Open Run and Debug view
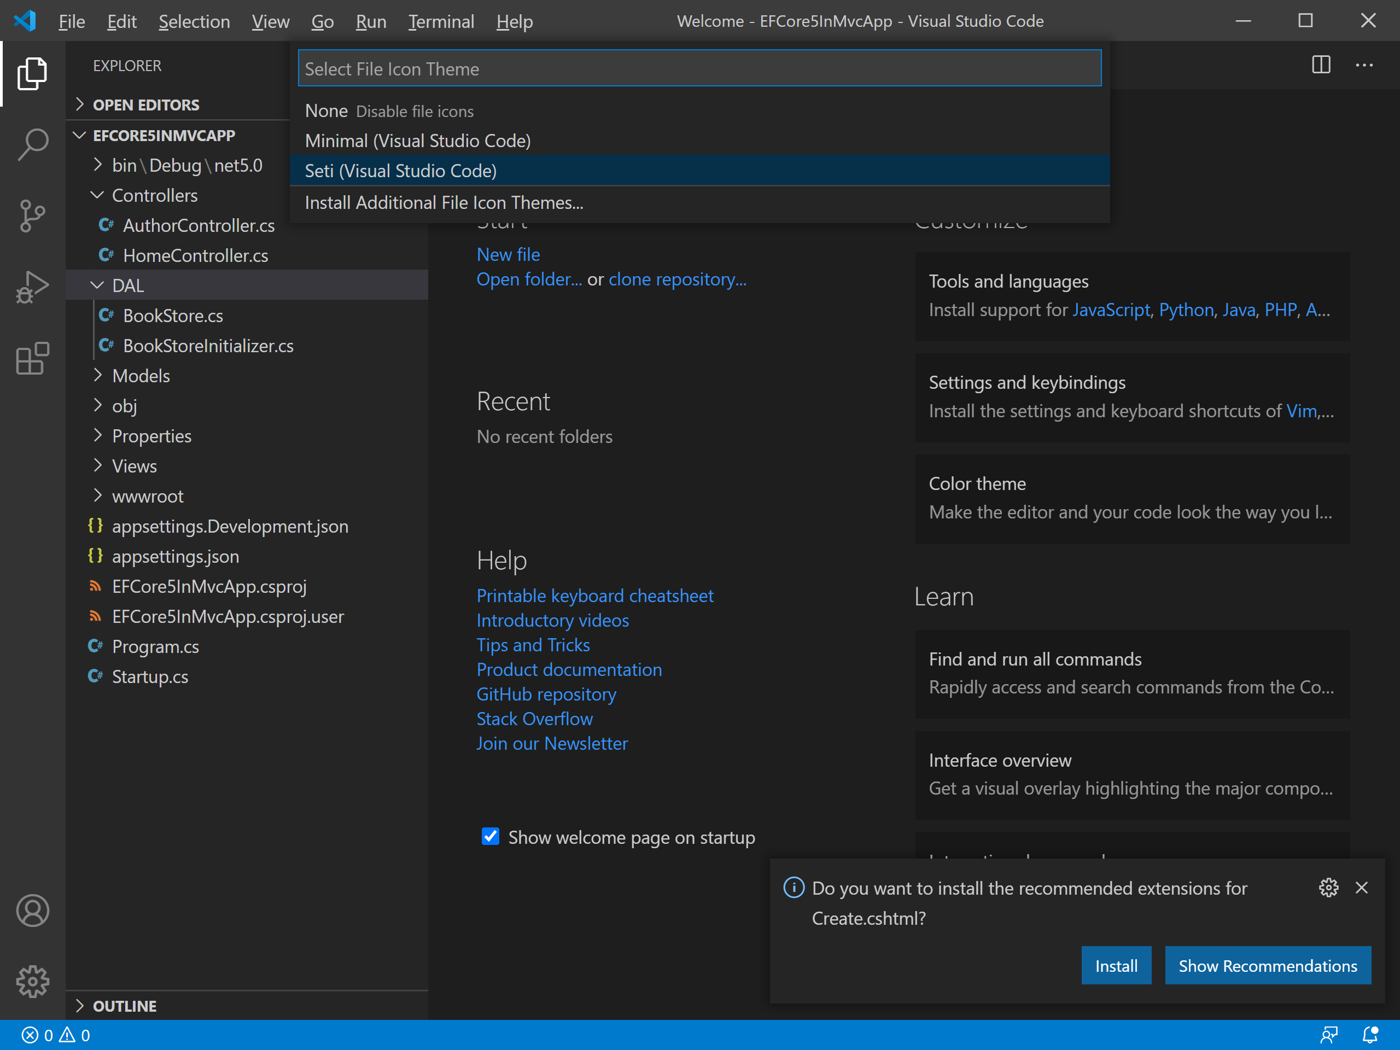Image resolution: width=1400 pixels, height=1050 pixels. point(32,287)
